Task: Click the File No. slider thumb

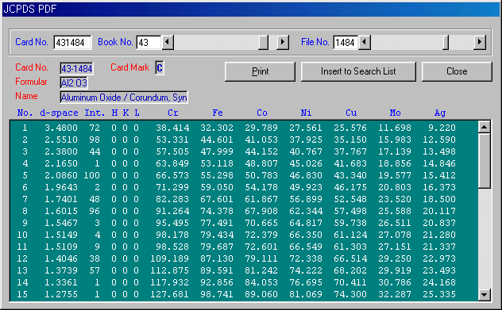Action: 446,42
